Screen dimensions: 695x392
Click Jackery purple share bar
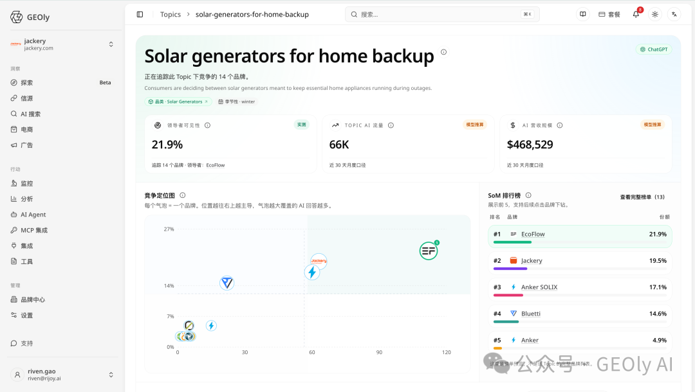click(510, 269)
